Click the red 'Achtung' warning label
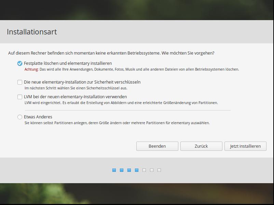Screen dimensions: 274x205 [x=31, y=69]
